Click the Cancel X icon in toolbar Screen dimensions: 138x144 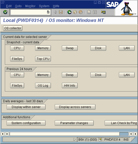(81, 12)
